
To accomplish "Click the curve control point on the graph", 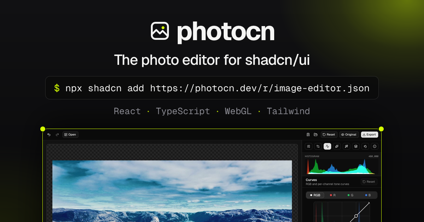I will click(356, 216).
